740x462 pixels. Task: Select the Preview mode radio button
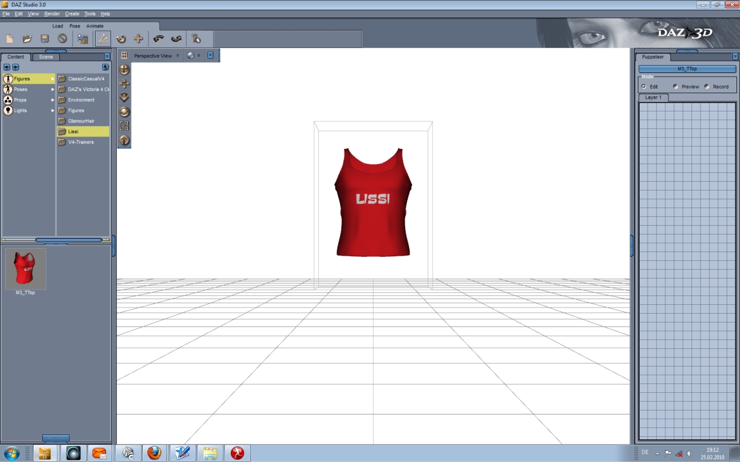click(x=675, y=86)
